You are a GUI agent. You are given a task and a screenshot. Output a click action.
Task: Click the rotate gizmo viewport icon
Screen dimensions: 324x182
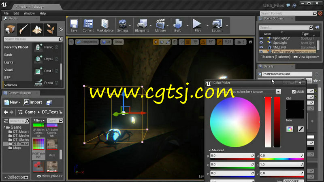(x=162, y=42)
